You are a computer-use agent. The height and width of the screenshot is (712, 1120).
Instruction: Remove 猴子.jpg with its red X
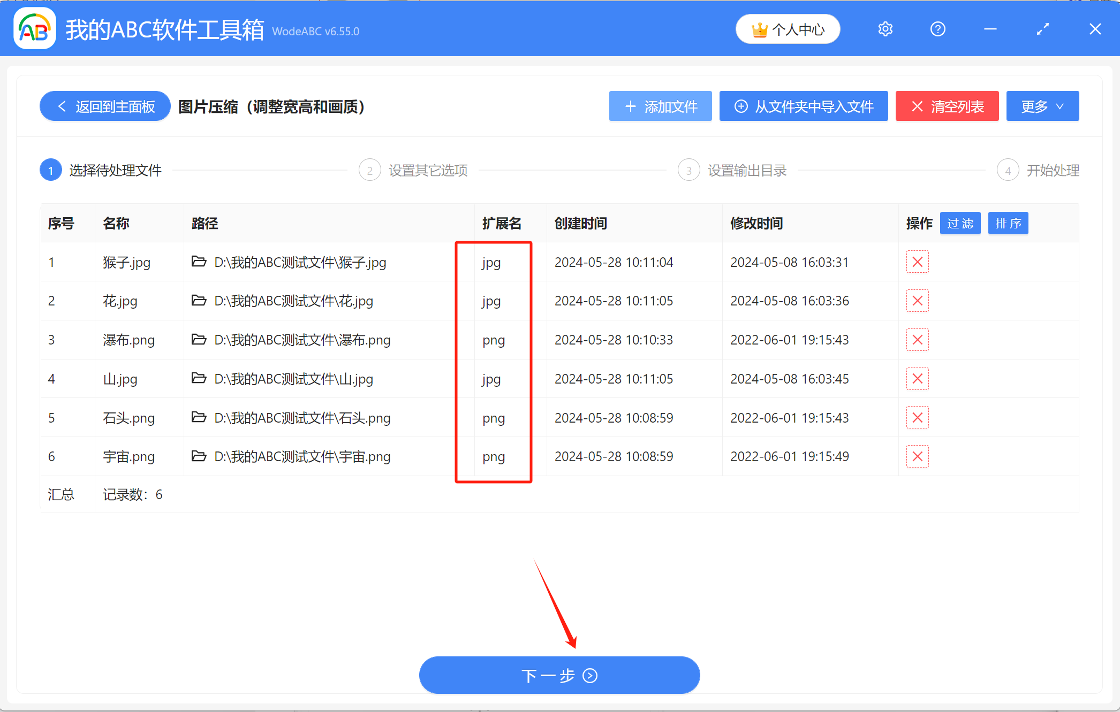click(x=917, y=262)
